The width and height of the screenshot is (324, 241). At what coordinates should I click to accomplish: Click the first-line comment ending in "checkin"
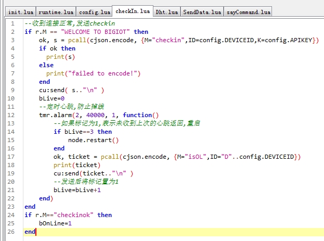(x=70, y=23)
